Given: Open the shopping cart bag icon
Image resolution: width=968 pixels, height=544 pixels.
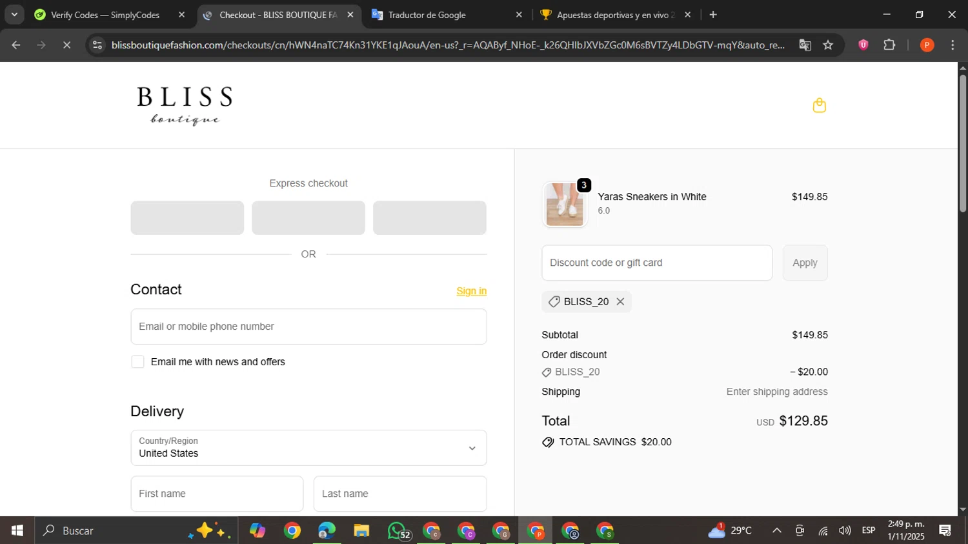Looking at the screenshot, I should coord(819,105).
